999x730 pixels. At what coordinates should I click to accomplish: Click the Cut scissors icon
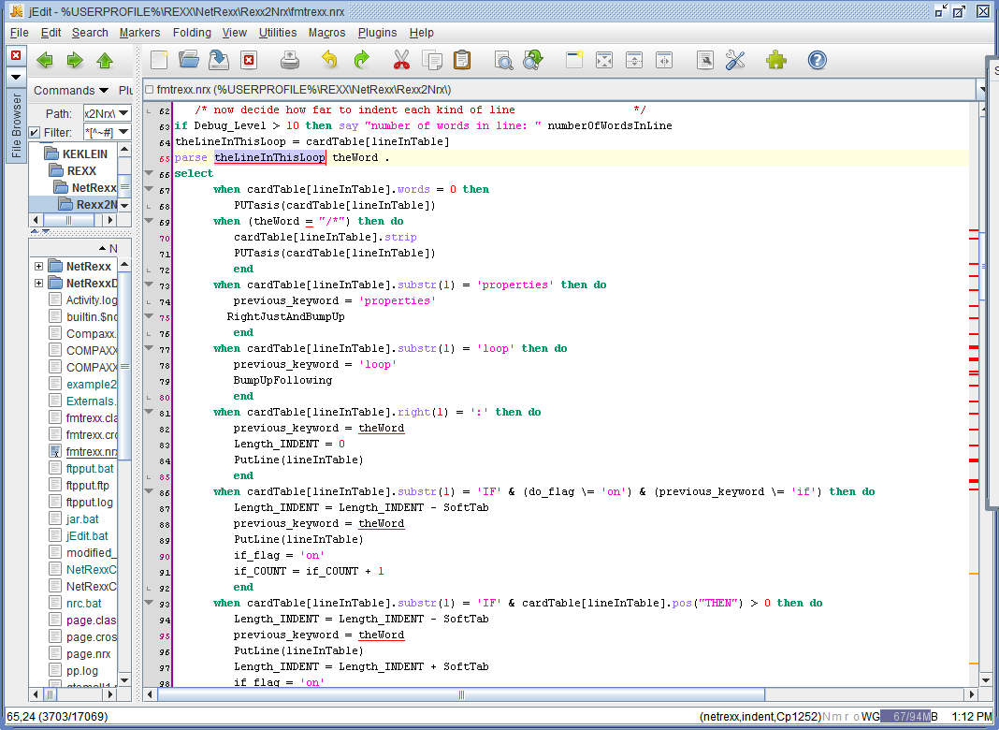point(401,60)
